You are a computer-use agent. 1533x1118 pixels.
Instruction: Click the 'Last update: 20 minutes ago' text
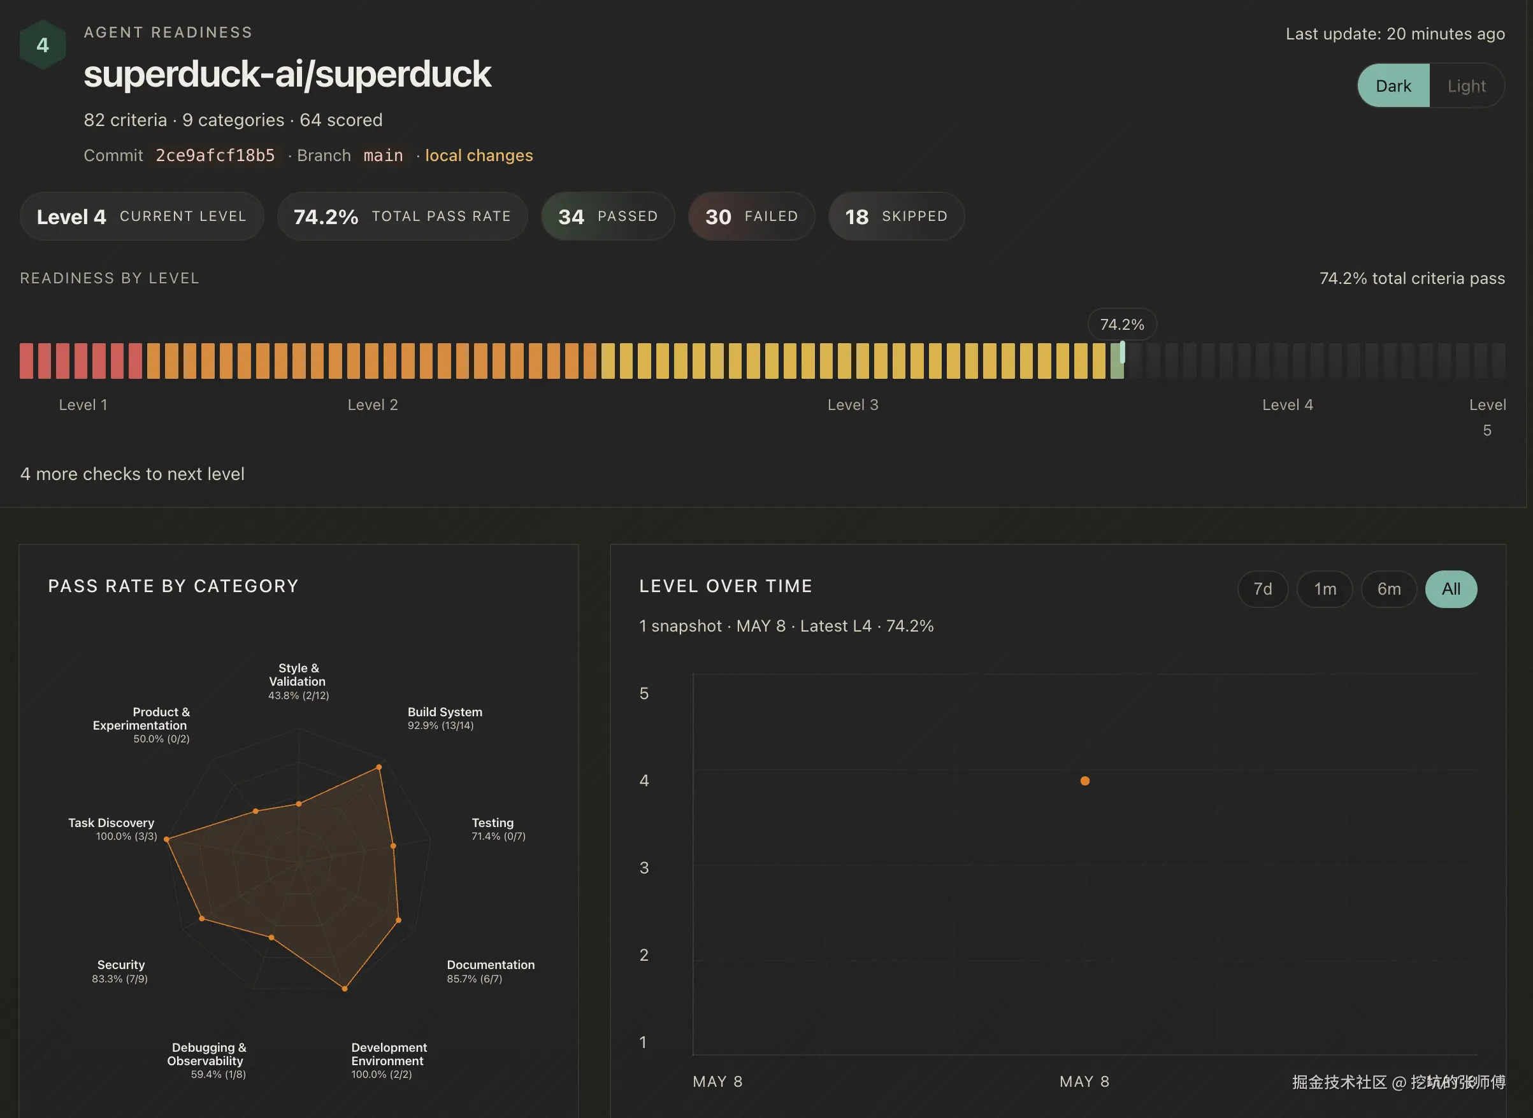[1395, 34]
